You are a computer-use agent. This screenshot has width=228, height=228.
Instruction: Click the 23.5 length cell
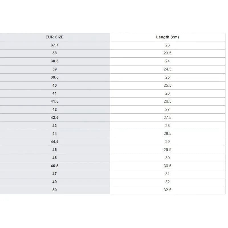coord(168,53)
